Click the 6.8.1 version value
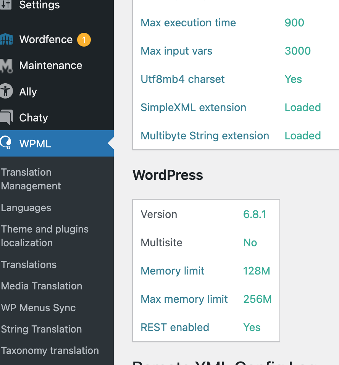 255,215
